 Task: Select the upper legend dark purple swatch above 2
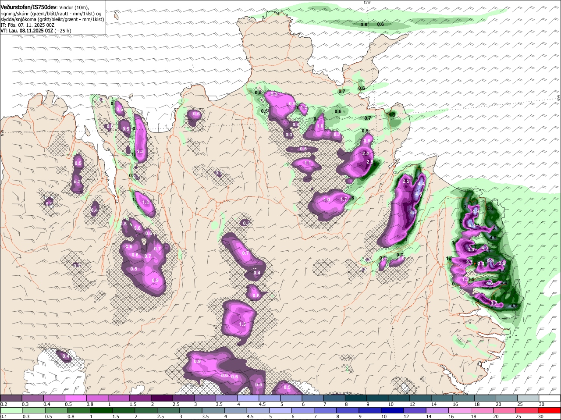click(x=162, y=398)
